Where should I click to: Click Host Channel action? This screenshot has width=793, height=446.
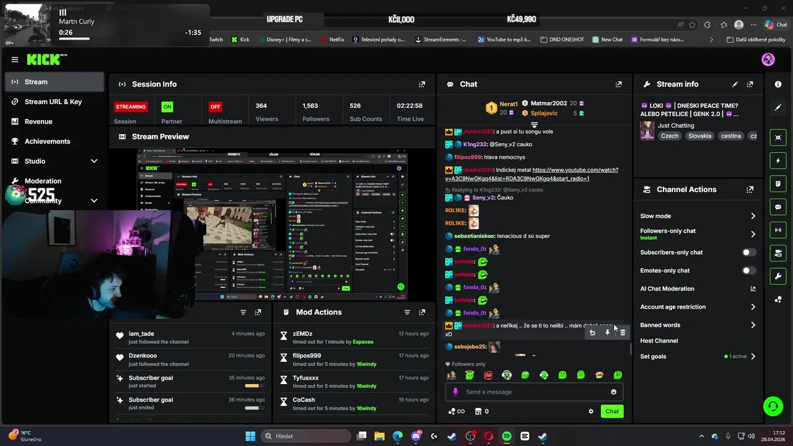pos(659,341)
